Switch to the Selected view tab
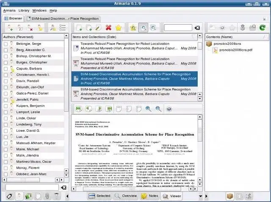The width and height of the screenshot is (271, 202). [x=100, y=196]
